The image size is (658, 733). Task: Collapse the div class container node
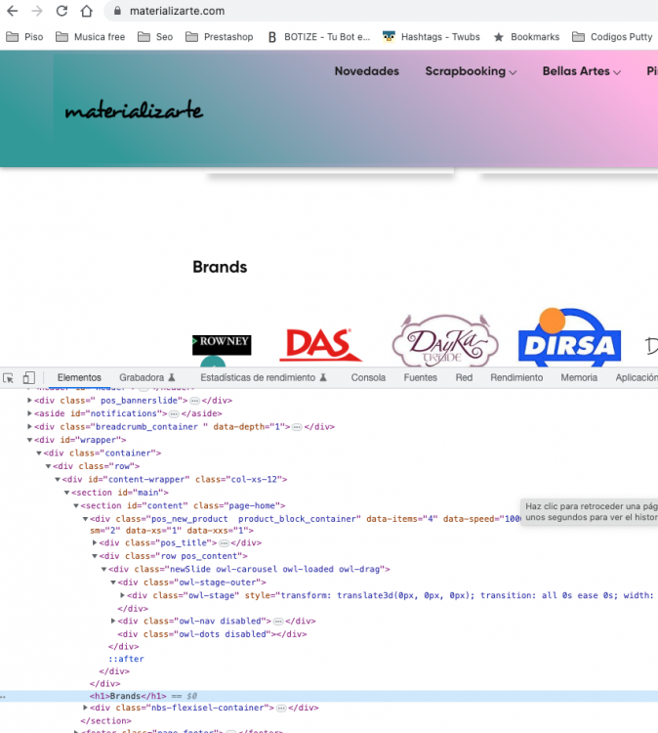click(x=39, y=453)
